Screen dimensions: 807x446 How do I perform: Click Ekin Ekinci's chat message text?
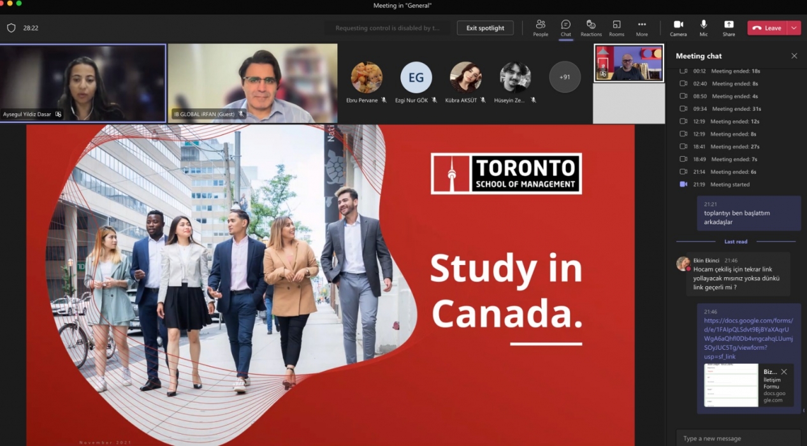[x=736, y=278]
